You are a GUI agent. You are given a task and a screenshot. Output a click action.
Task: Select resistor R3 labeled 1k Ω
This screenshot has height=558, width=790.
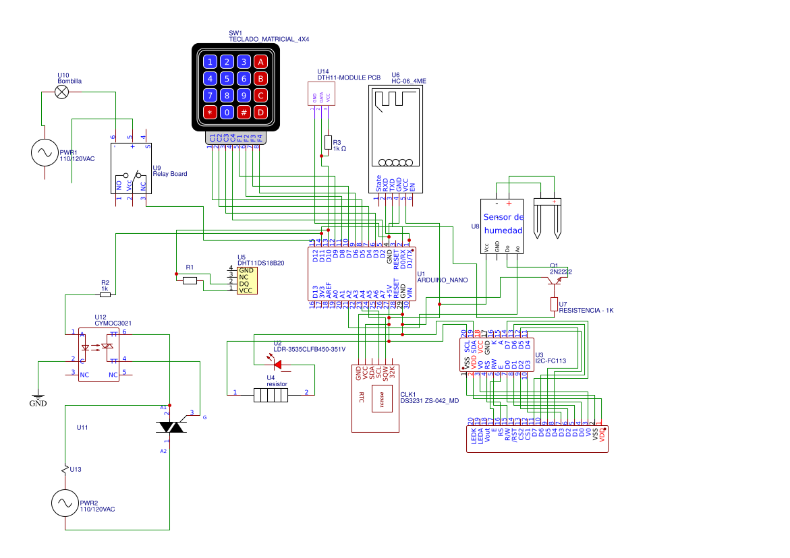click(327, 144)
